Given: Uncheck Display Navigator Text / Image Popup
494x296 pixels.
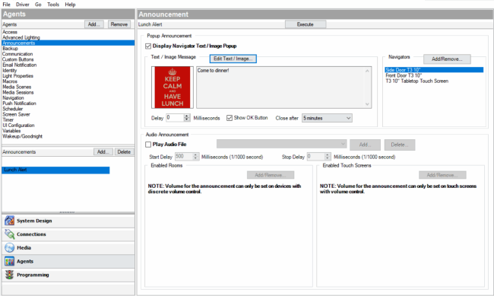Looking at the screenshot, I should 148,46.
